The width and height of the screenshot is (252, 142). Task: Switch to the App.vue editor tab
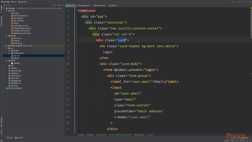(71, 6)
